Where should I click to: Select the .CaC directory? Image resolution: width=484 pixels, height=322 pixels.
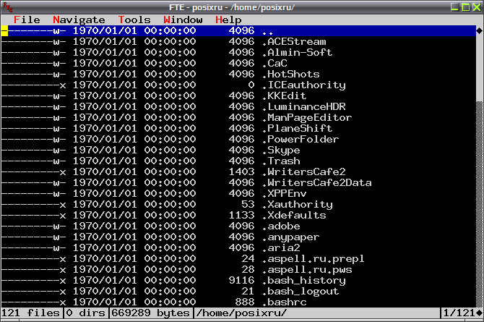238,63
